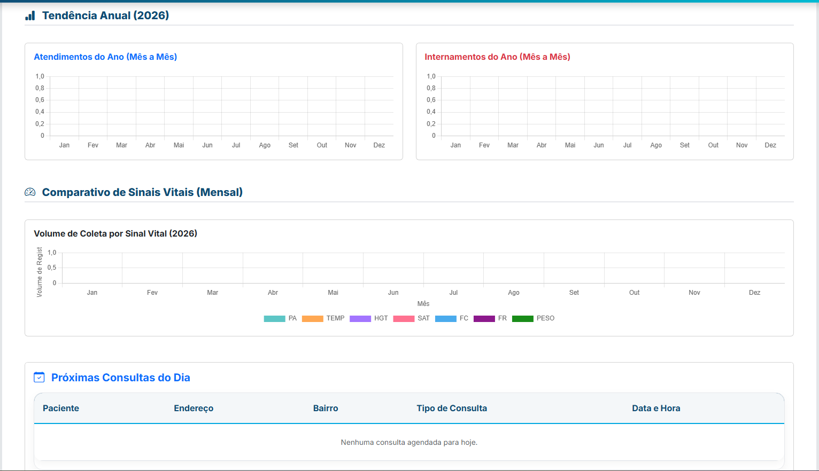Select the Endereço column header
Screen dimensions: 819x471
(194, 409)
